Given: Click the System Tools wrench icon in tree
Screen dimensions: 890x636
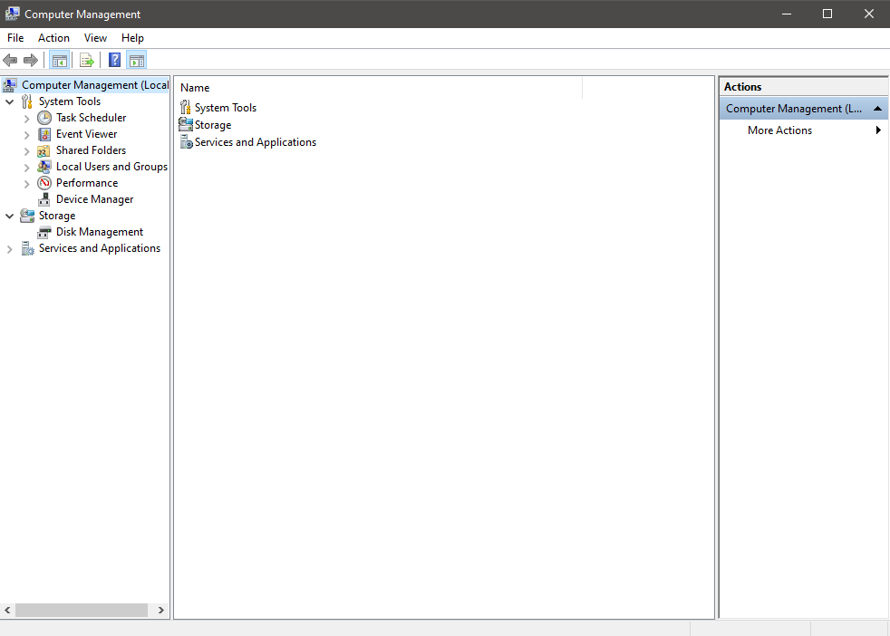Looking at the screenshot, I should (27, 101).
